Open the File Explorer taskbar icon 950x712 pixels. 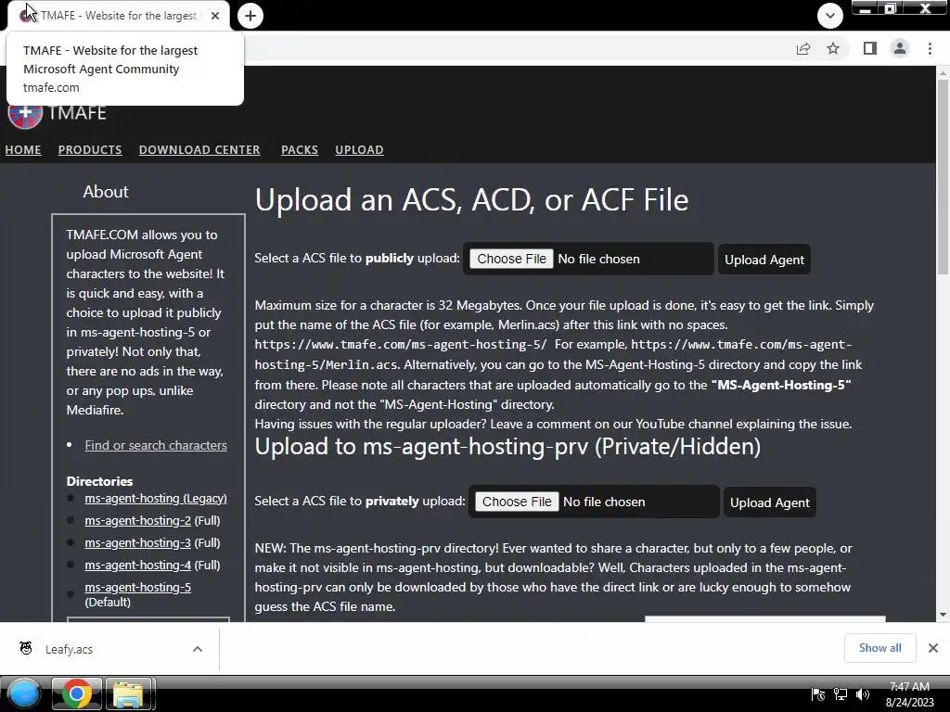[128, 693]
